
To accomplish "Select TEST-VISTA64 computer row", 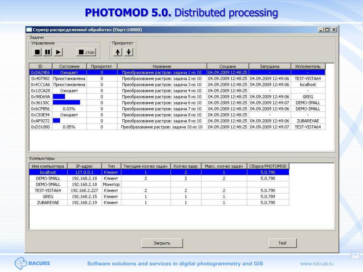I will [x=159, y=190].
